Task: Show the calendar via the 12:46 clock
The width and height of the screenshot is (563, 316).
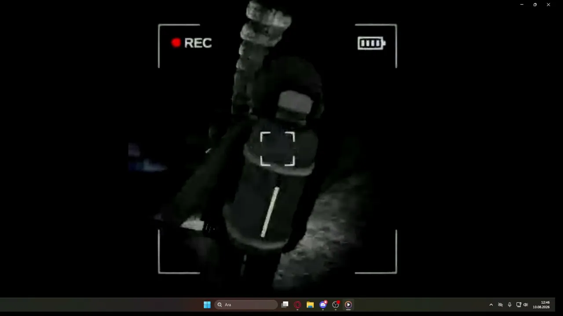Action: coord(541,305)
